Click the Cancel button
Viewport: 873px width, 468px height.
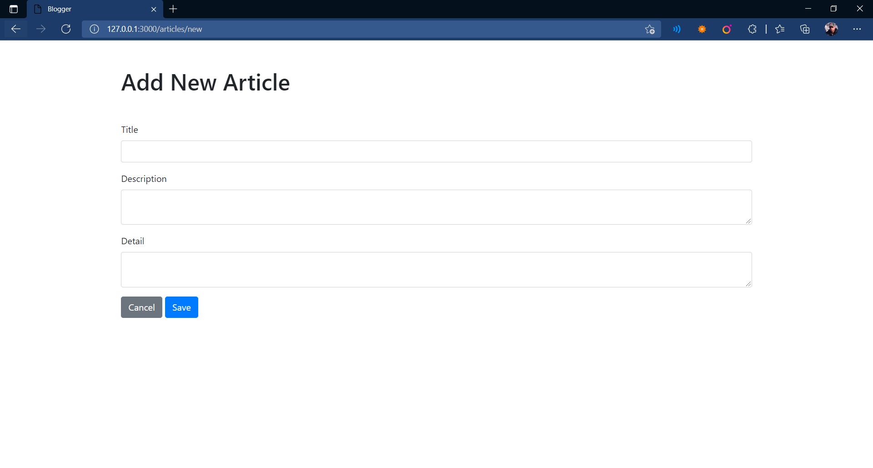(x=141, y=307)
